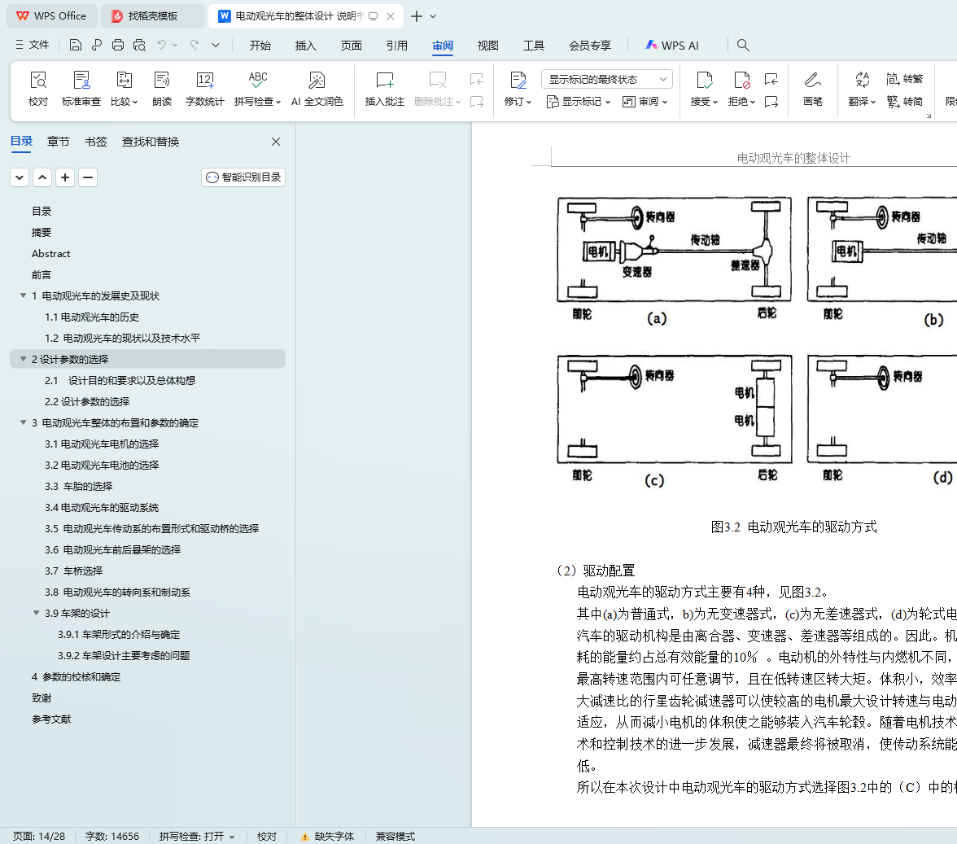Click the 接受 accept change icon
957x844 pixels.
(x=705, y=81)
